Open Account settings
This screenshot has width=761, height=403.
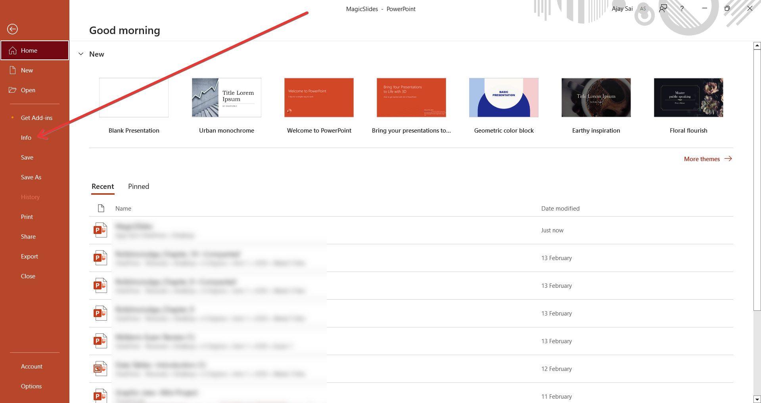35,366
